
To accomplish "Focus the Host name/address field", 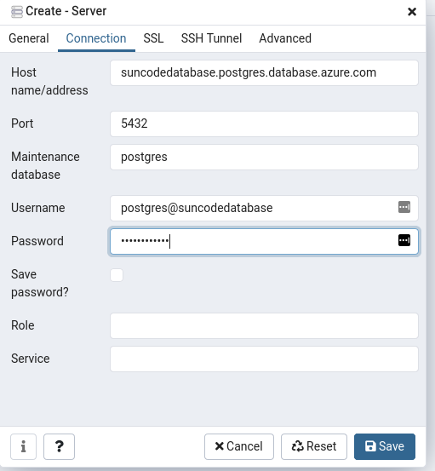I will pyautogui.click(x=264, y=72).
